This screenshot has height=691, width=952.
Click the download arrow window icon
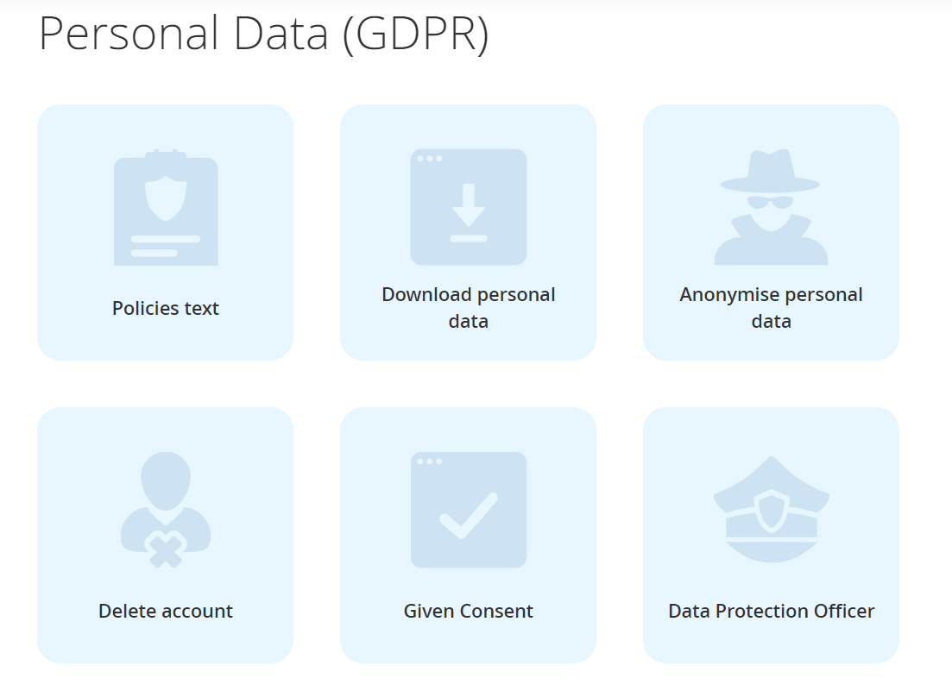point(469,207)
